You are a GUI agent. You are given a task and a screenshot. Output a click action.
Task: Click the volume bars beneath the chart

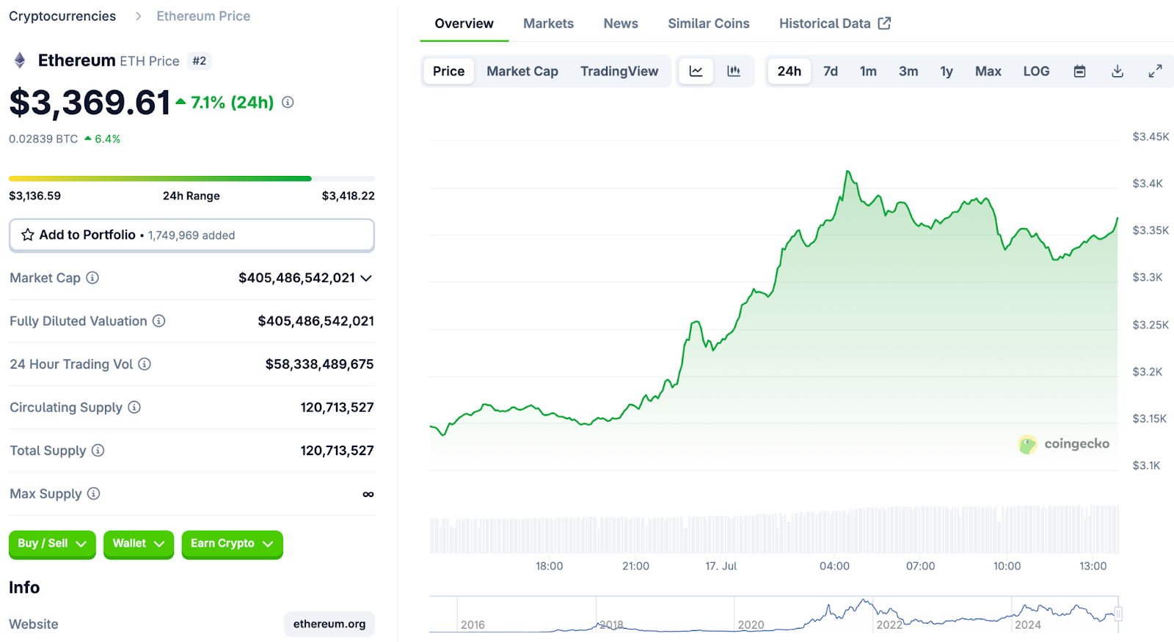tap(774, 529)
